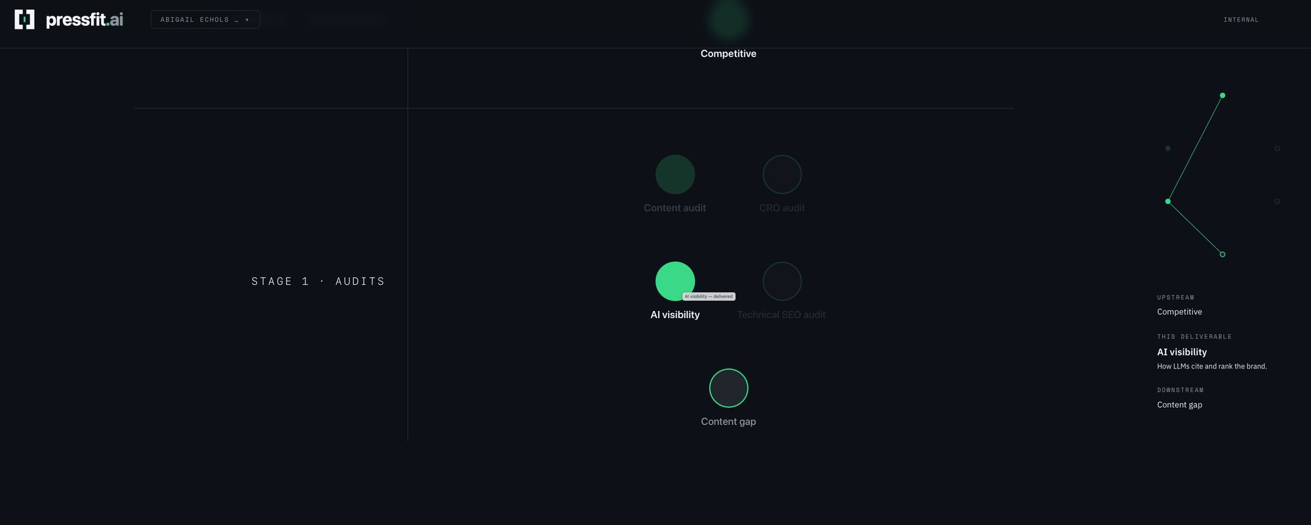Image resolution: width=1311 pixels, height=525 pixels.
Task: Select the CRO audit node circle
Action: pyautogui.click(x=782, y=175)
